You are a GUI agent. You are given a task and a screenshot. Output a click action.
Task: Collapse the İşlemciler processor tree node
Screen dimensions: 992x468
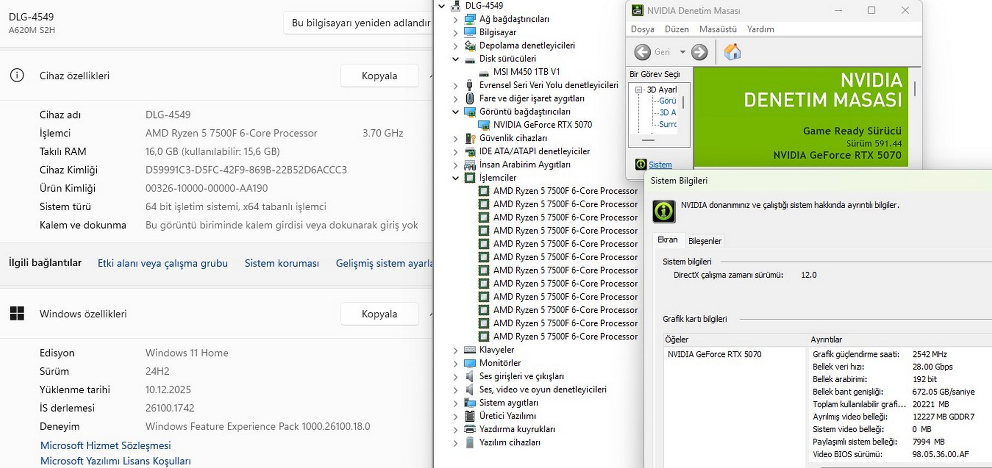pyautogui.click(x=455, y=178)
